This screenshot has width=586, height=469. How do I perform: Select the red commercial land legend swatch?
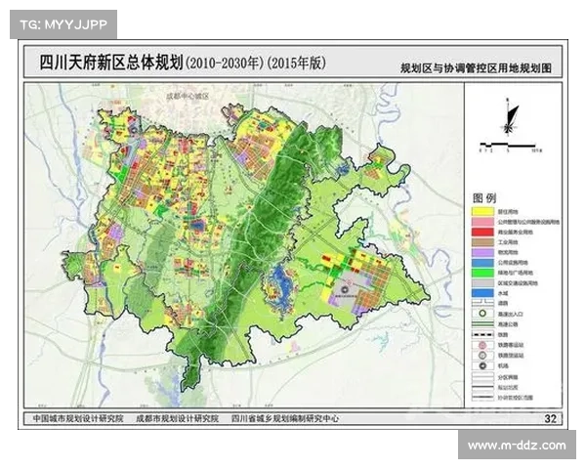point(481,234)
